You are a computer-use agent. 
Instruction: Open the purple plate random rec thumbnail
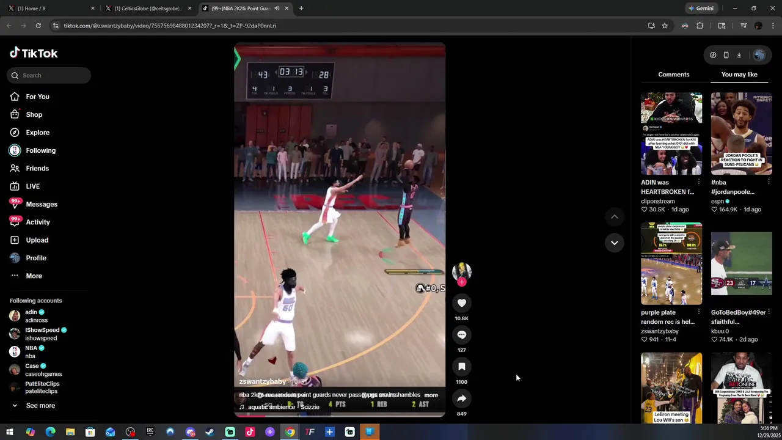pyautogui.click(x=671, y=263)
